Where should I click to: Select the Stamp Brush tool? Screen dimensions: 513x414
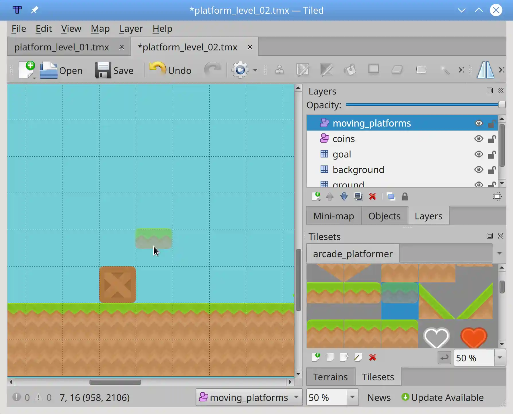pyautogui.click(x=280, y=70)
